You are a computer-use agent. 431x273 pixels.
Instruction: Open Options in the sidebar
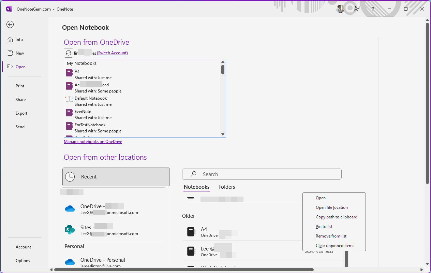(23, 261)
